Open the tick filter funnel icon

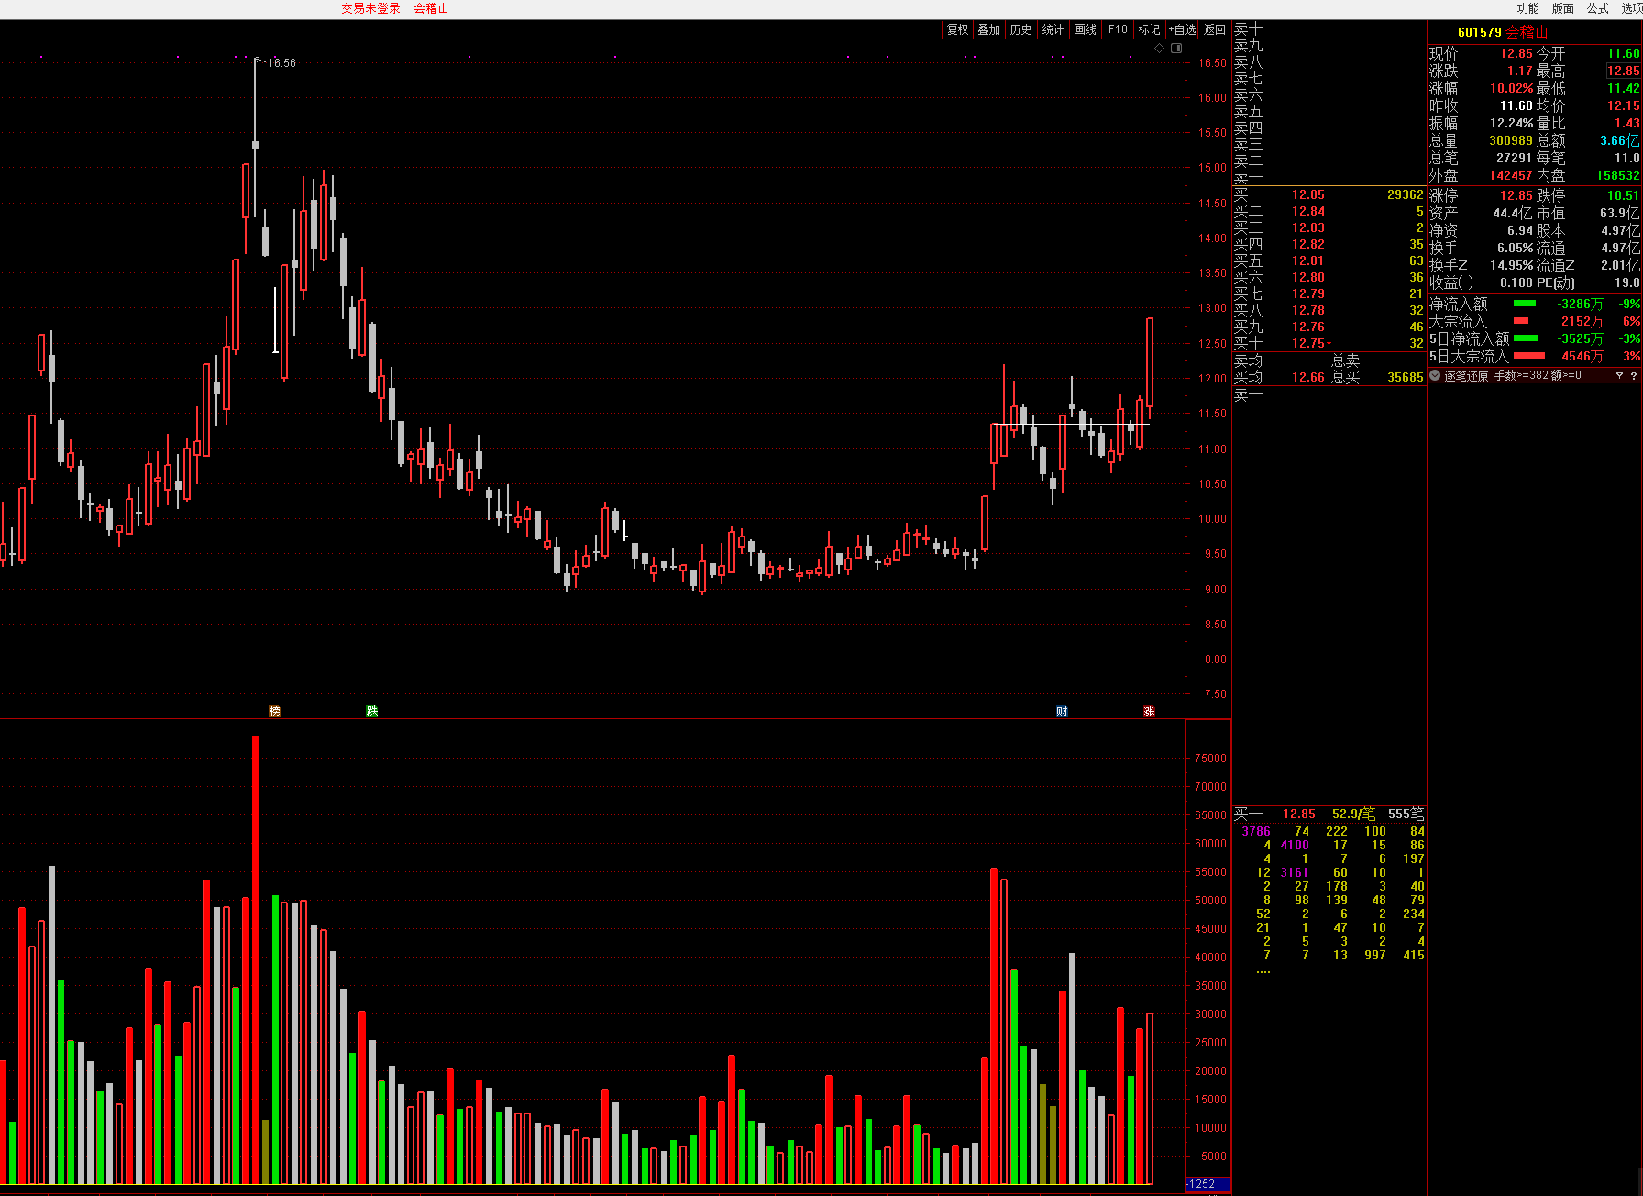click(x=1619, y=375)
